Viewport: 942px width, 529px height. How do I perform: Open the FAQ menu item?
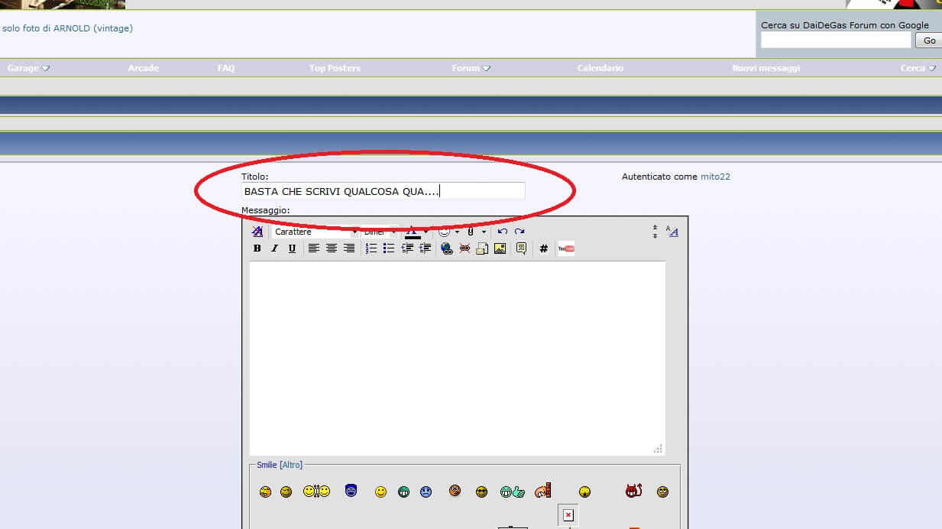pos(226,68)
